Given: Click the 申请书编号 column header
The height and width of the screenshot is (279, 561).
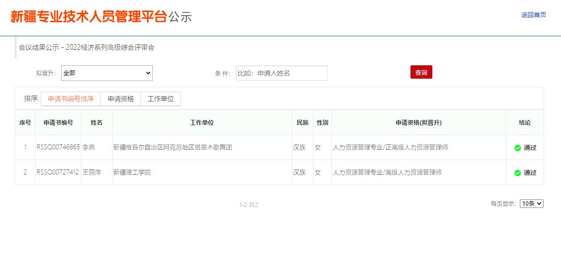Looking at the screenshot, I should [58, 123].
